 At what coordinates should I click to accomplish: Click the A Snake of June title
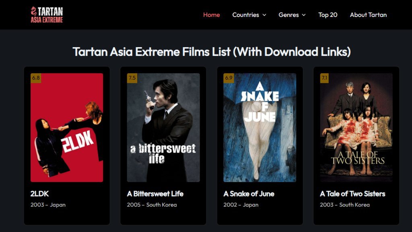pos(249,194)
